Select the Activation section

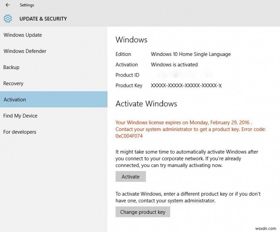pos(15,99)
